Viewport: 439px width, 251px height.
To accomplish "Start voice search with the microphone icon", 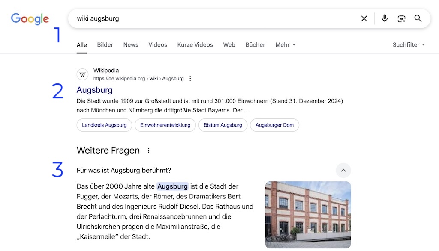I will pos(385,18).
